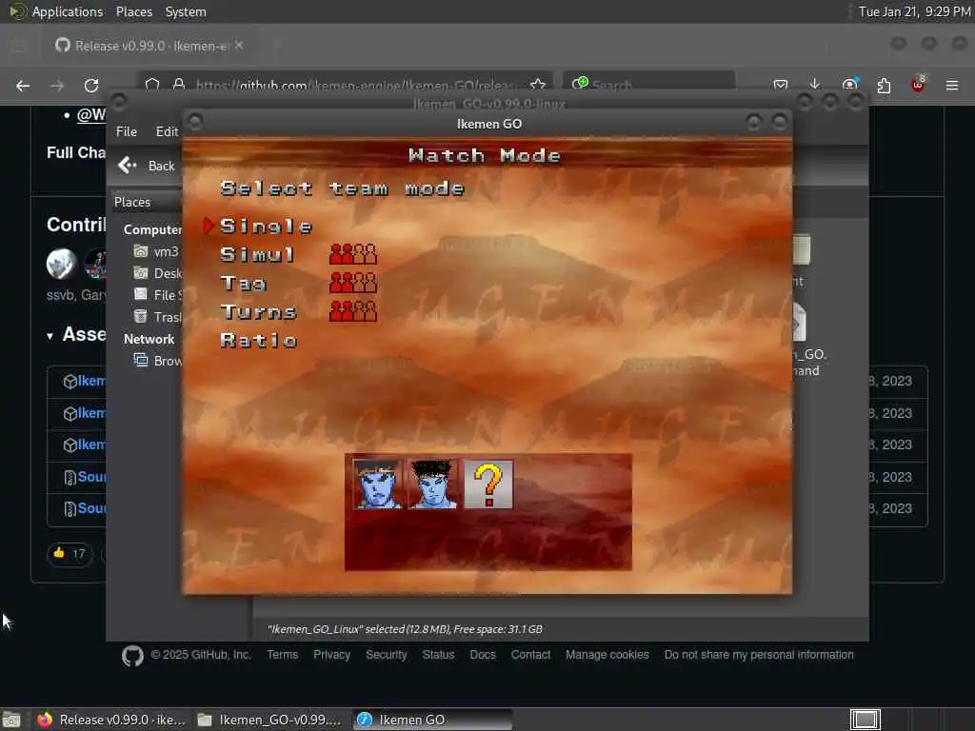Click Turns team member count icons

point(353,311)
